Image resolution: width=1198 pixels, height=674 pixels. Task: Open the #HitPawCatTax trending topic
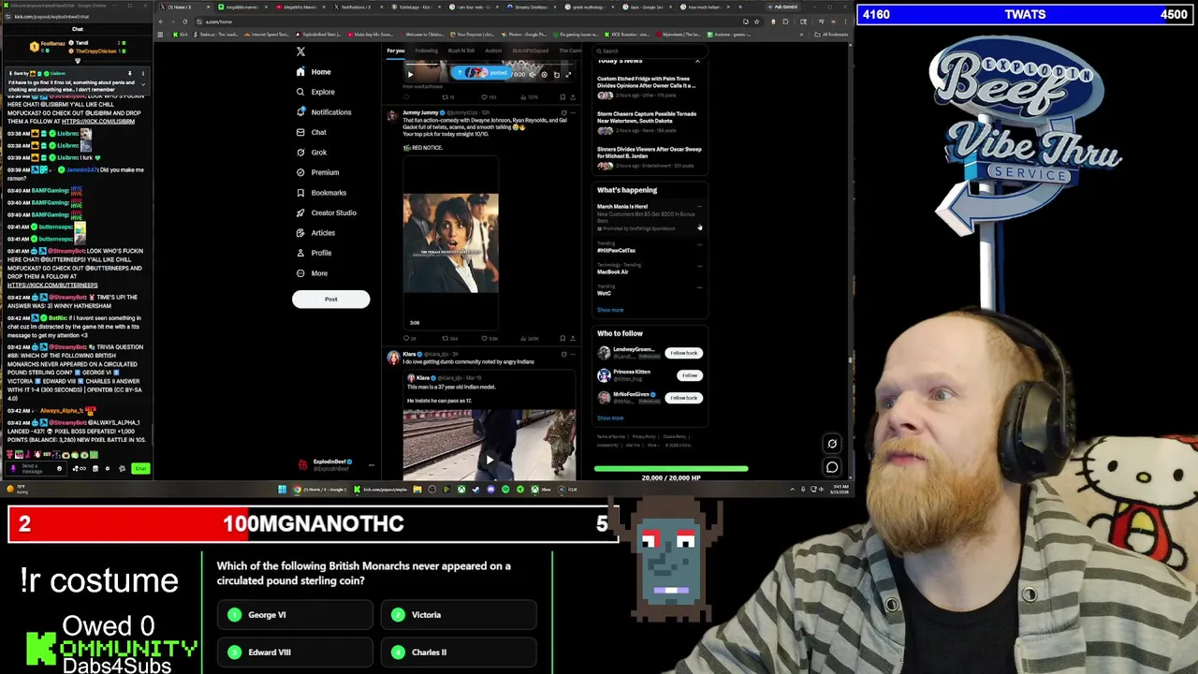coord(617,250)
